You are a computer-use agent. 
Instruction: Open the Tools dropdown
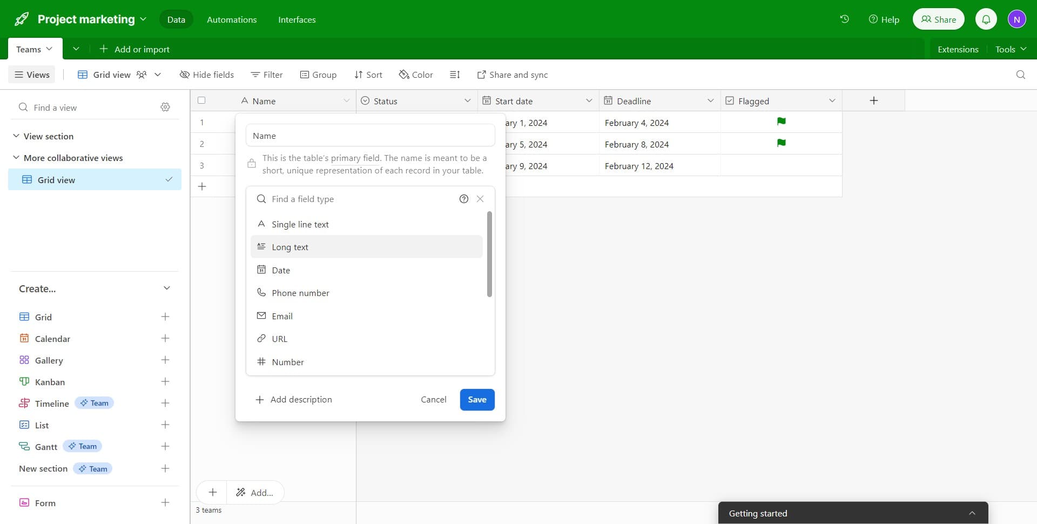[x=1009, y=49]
